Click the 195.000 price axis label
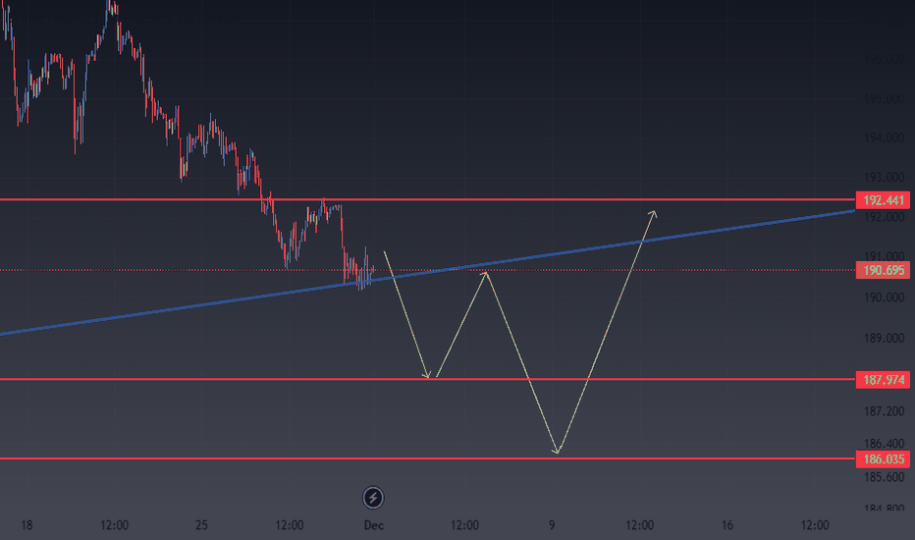Viewport: 915px width, 540px height. coord(884,99)
